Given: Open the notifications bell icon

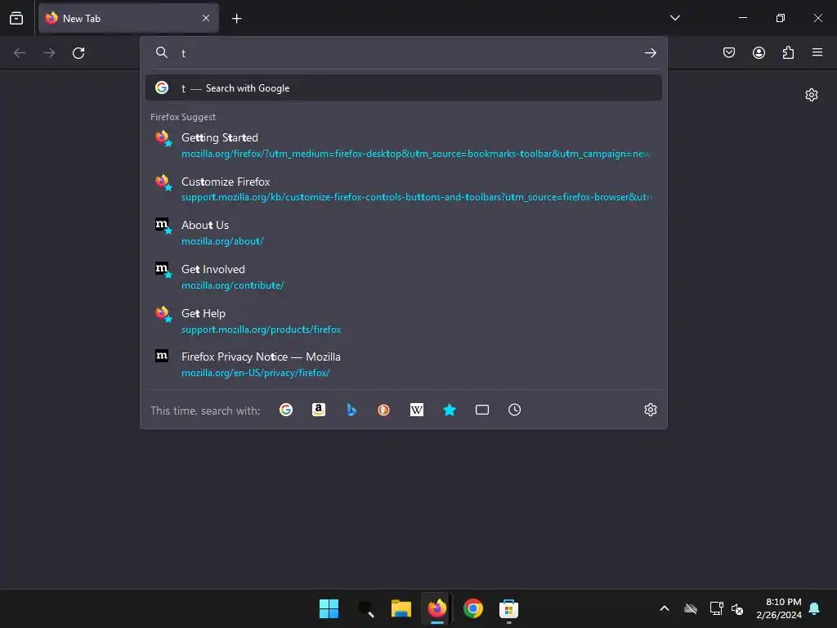Looking at the screenshot, I should [815, 608].
